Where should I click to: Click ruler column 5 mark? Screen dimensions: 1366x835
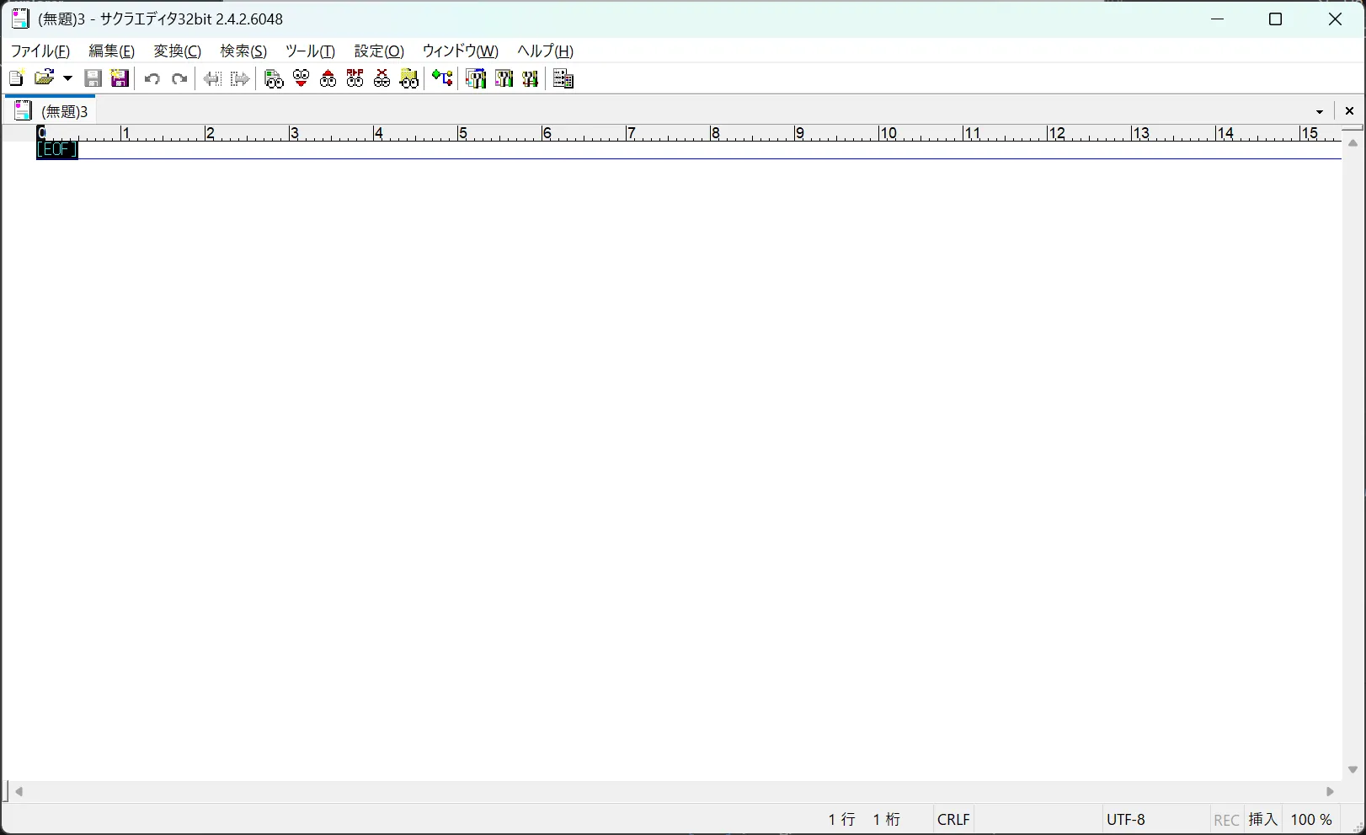[462, 133]
